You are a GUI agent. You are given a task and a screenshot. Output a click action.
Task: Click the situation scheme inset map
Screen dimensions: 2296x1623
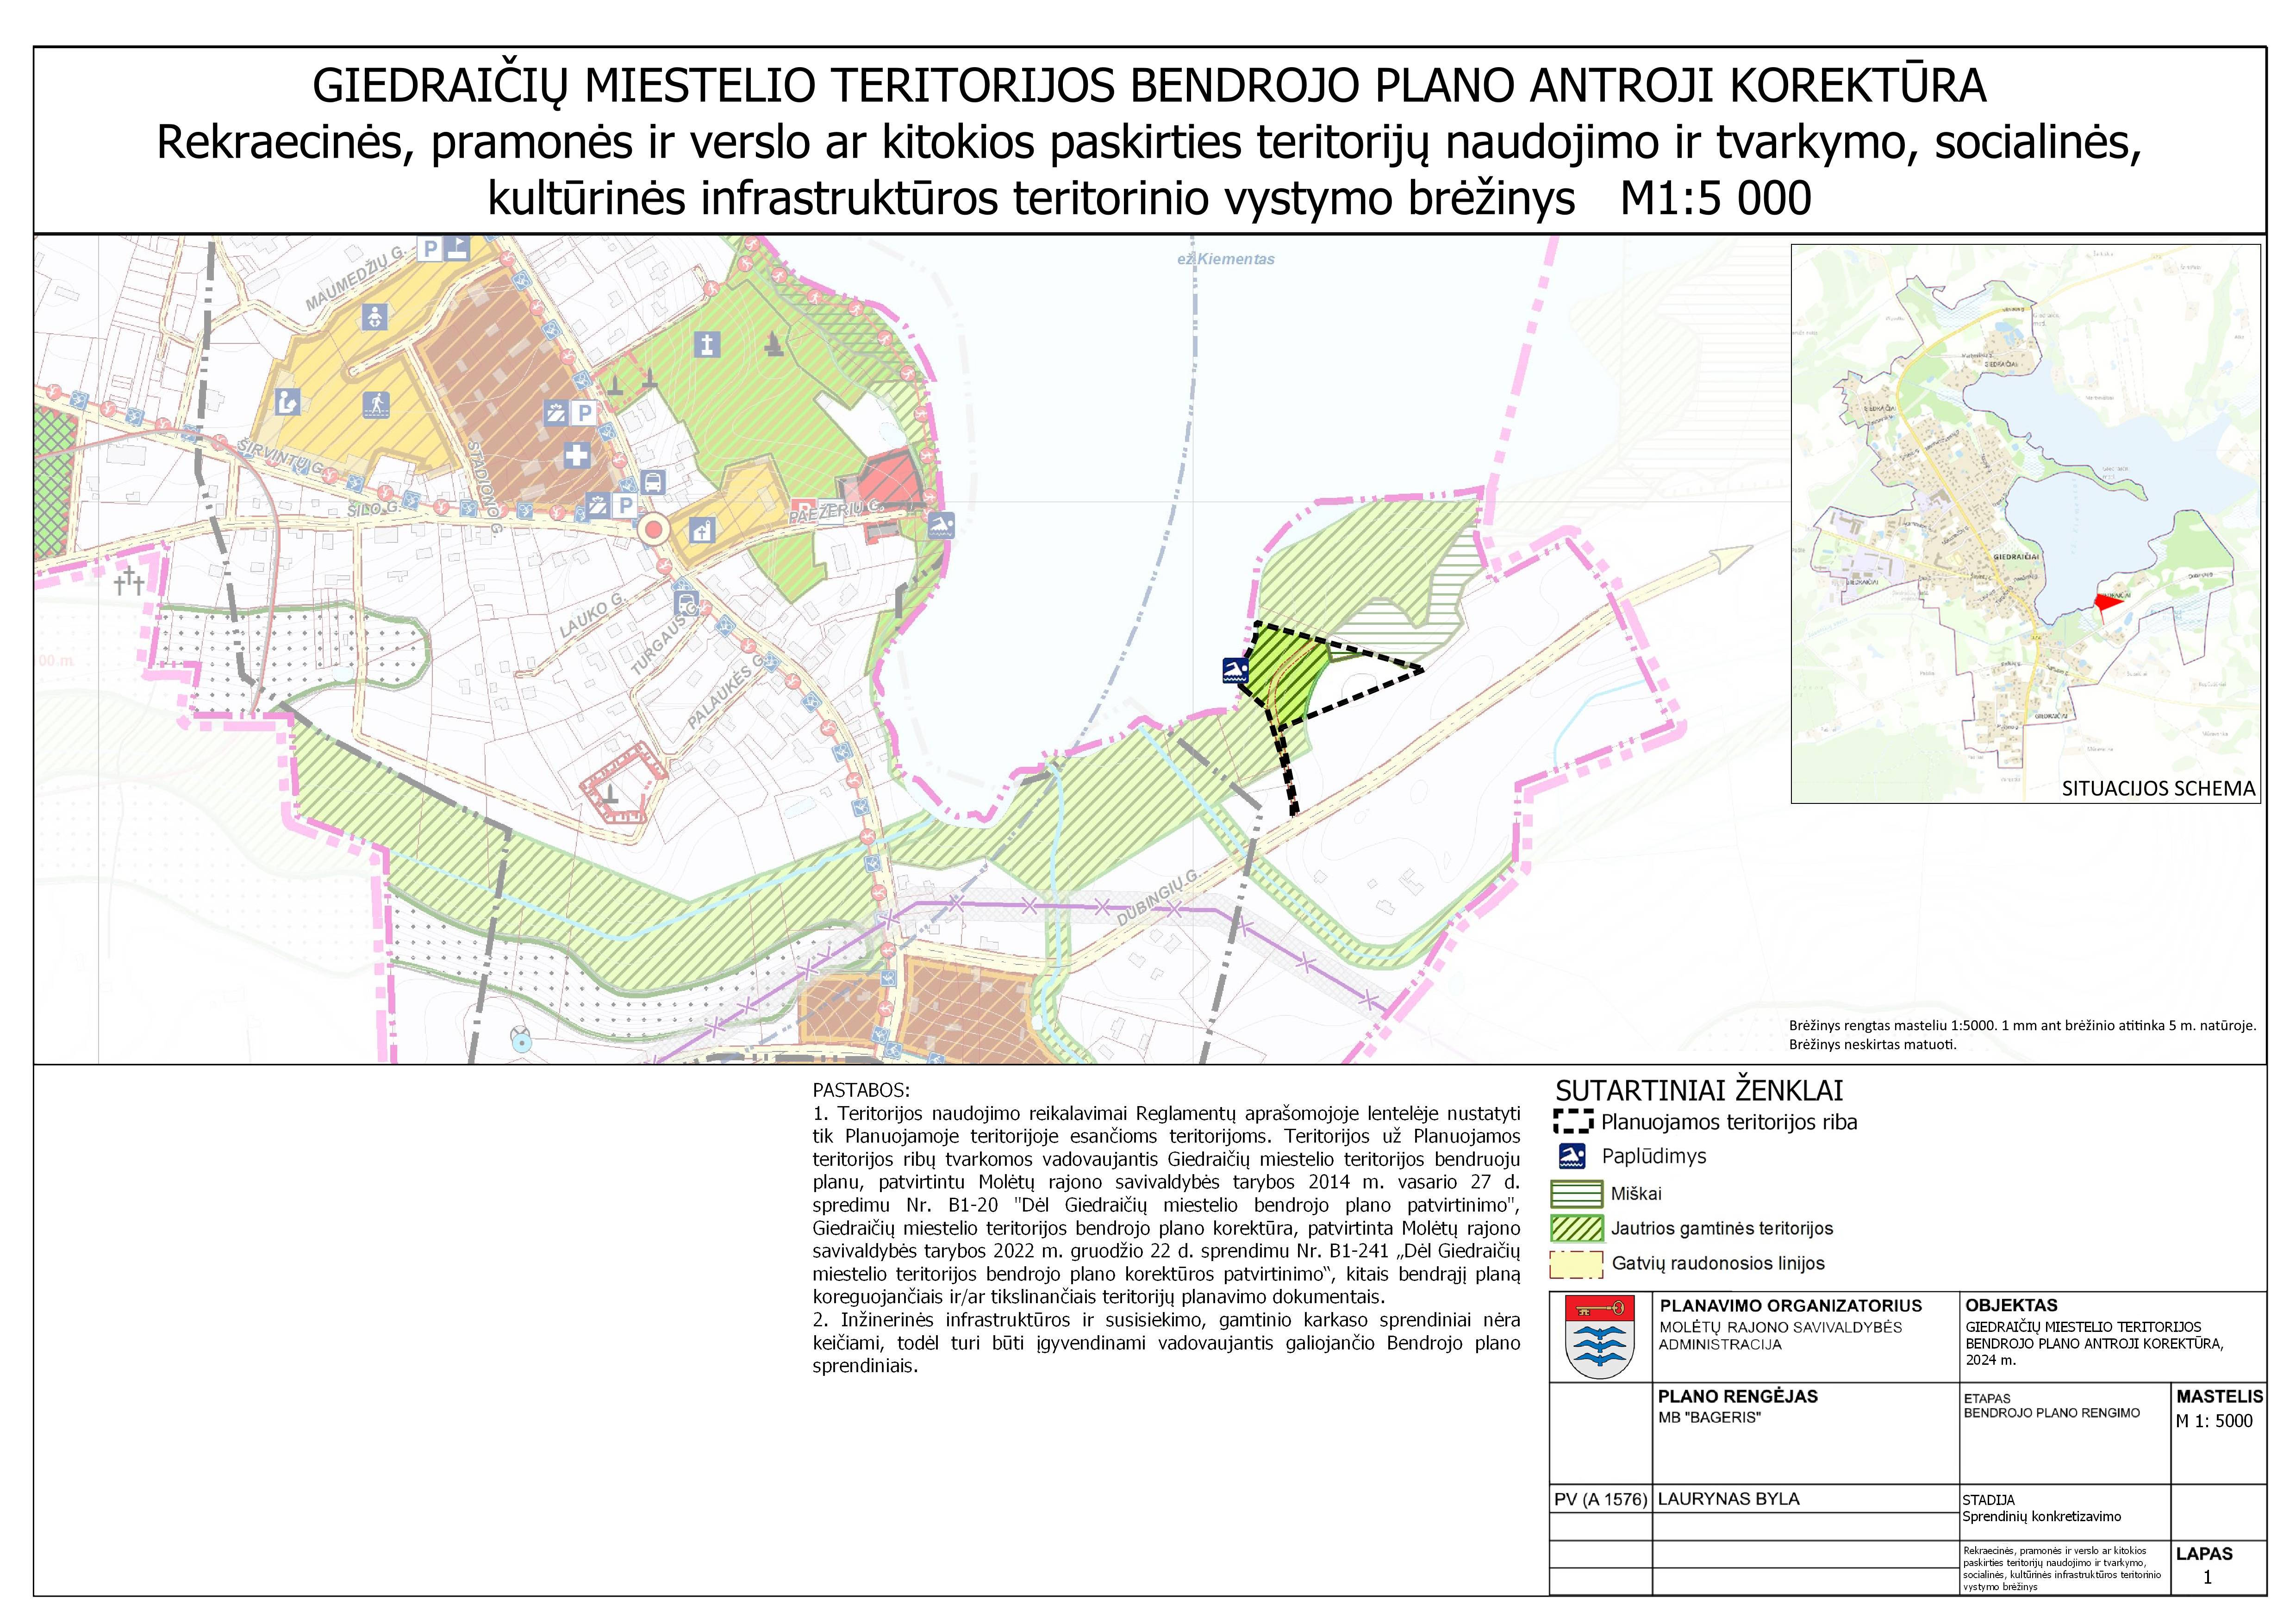pyautogui.click(x=2025, y=523)
